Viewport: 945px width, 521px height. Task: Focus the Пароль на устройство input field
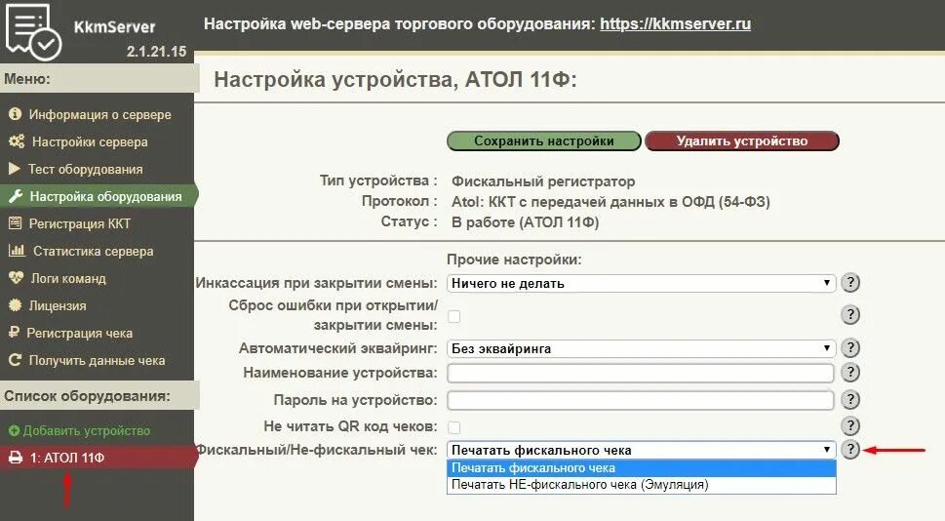pyautogui.click(x=641, y=400)
